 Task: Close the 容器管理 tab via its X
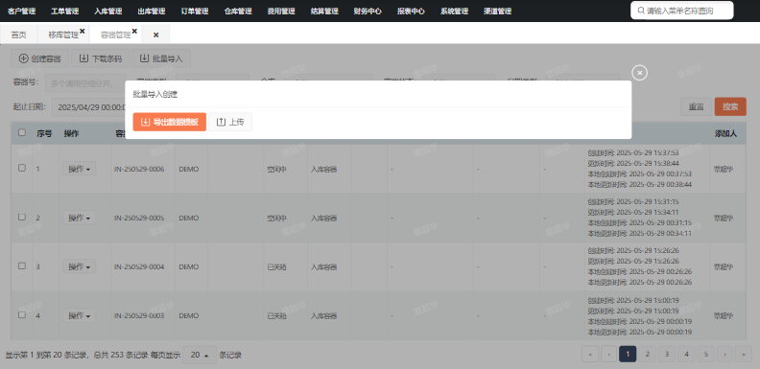[x=134, y=31]
